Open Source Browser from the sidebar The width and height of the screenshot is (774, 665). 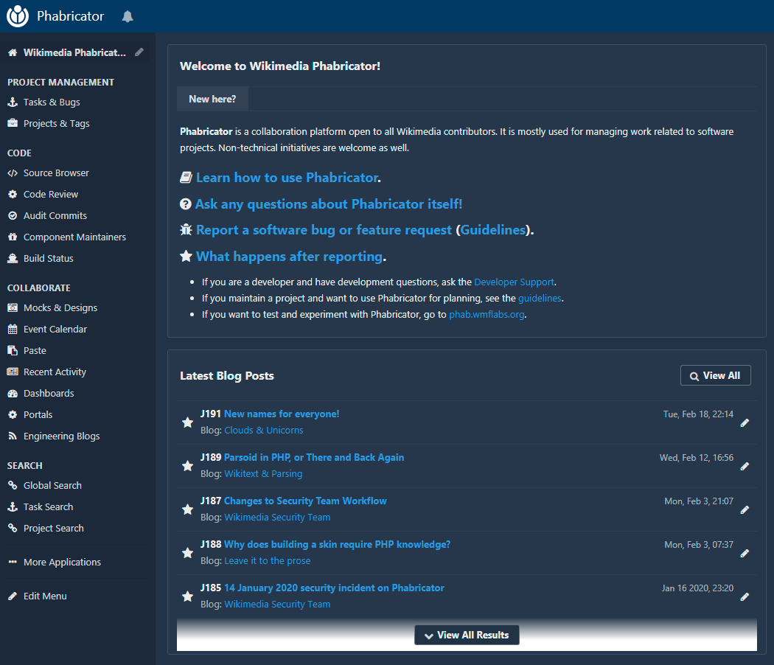56,173
